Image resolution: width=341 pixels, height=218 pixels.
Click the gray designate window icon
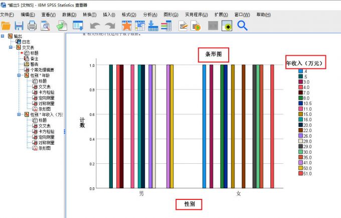[213, 26]
